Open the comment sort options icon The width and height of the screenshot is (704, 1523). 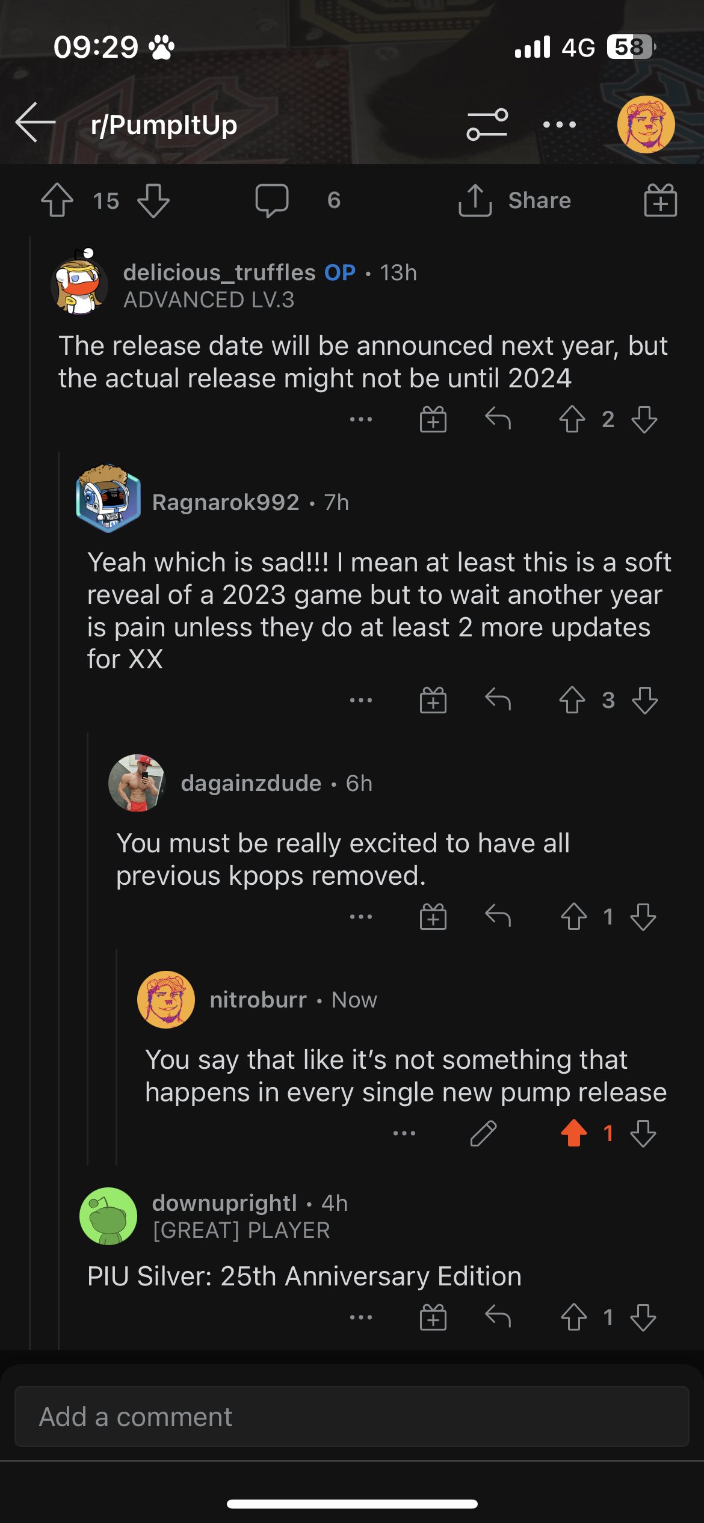487,125
